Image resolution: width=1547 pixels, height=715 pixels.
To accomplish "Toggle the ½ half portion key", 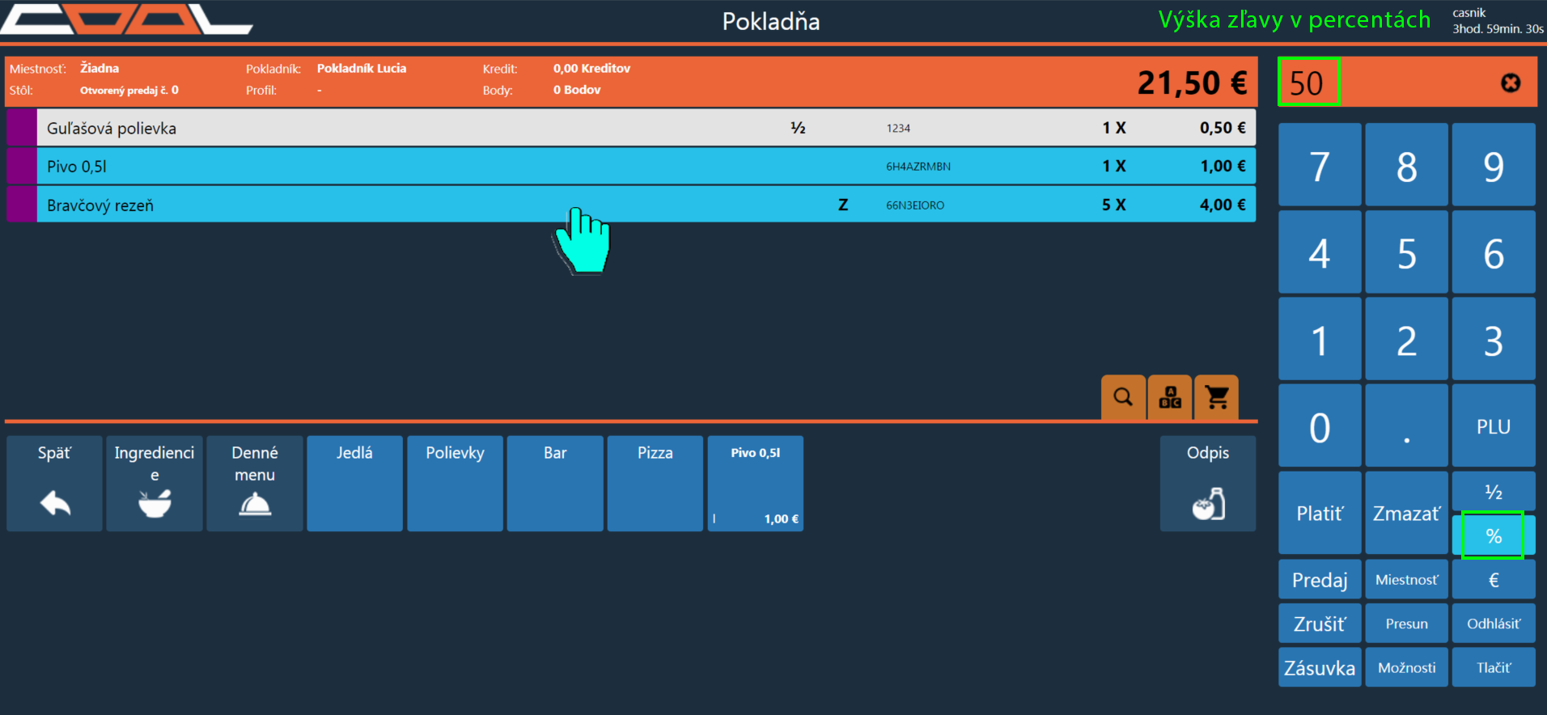I will click(x=1493, y=492).
